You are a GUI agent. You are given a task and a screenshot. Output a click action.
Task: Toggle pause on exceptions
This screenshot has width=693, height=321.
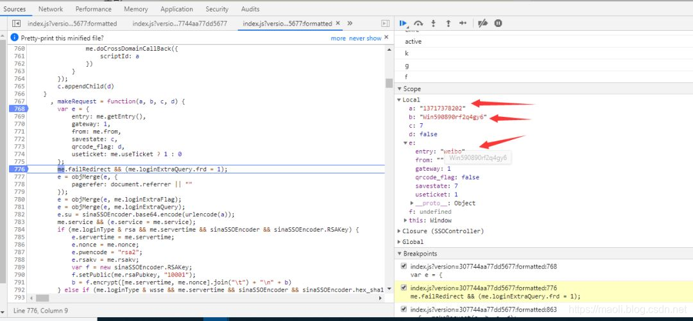coord(498,24)
